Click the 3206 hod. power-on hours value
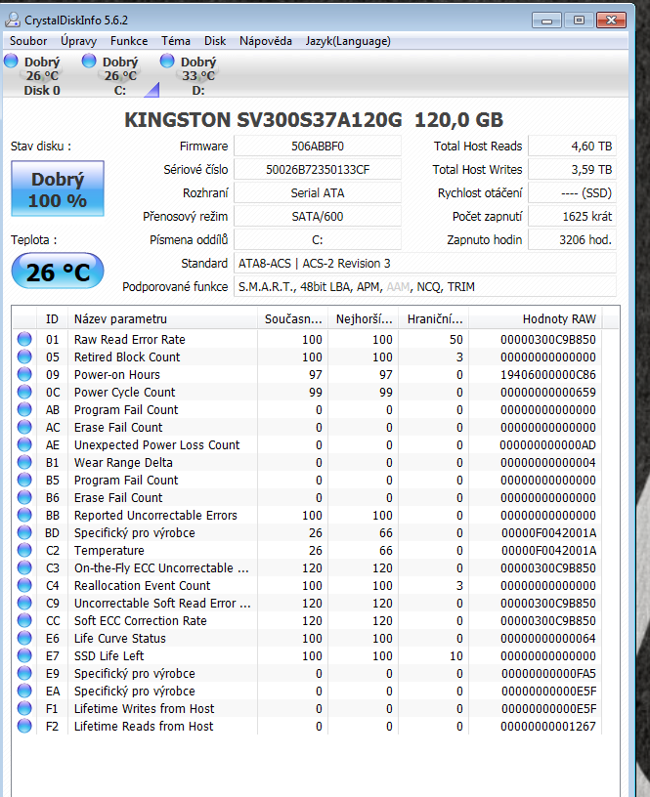The image size is (650, 797). (x=572, y=240)
